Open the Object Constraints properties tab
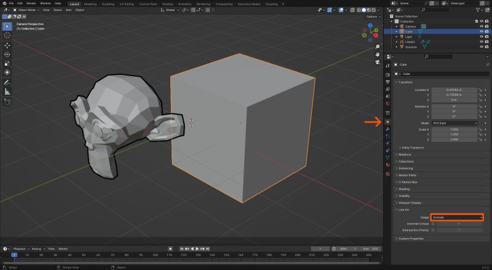This screenshot has width=492, height=270. tap(387, 150)
